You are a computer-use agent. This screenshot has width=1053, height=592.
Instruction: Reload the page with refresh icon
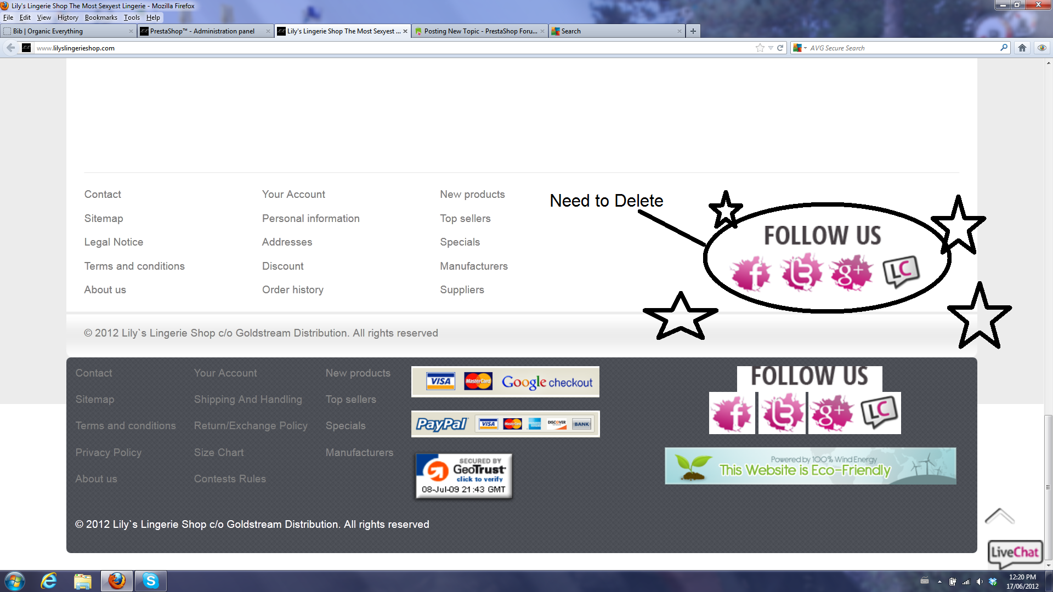[x=780, y=48]
